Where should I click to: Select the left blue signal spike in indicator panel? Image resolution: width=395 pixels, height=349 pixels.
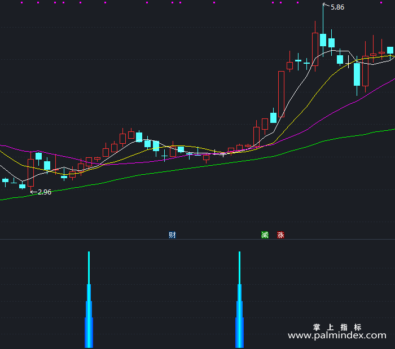89,299
